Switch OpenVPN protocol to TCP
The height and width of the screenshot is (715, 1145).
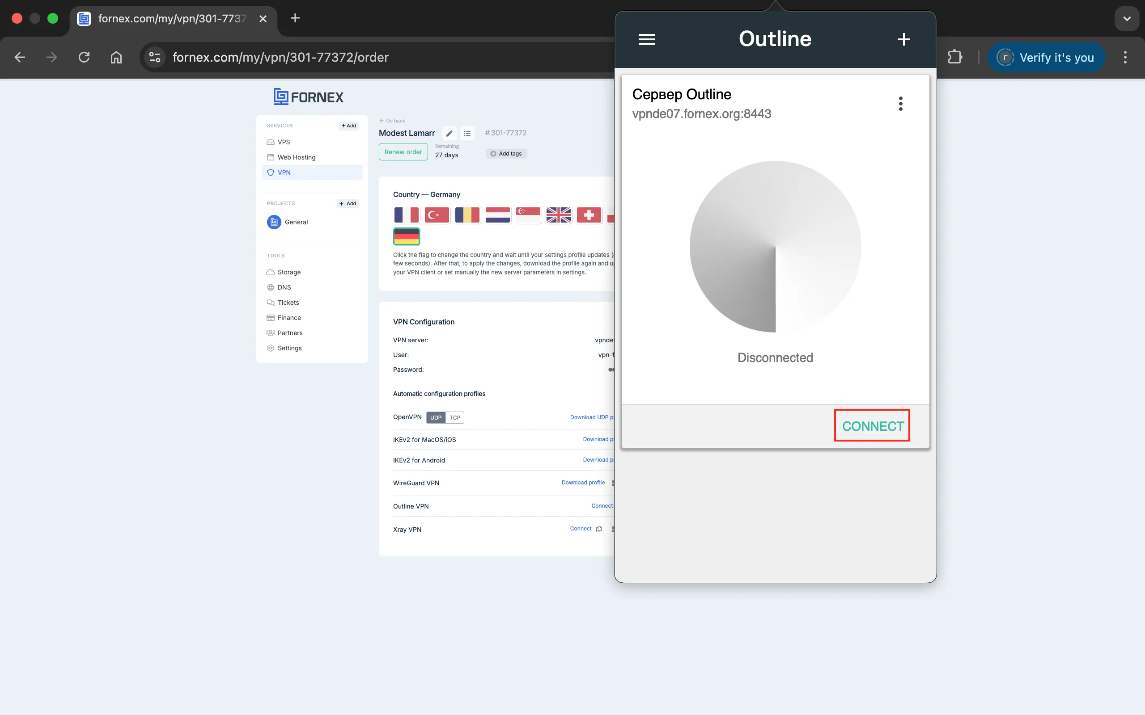(455, 417)
